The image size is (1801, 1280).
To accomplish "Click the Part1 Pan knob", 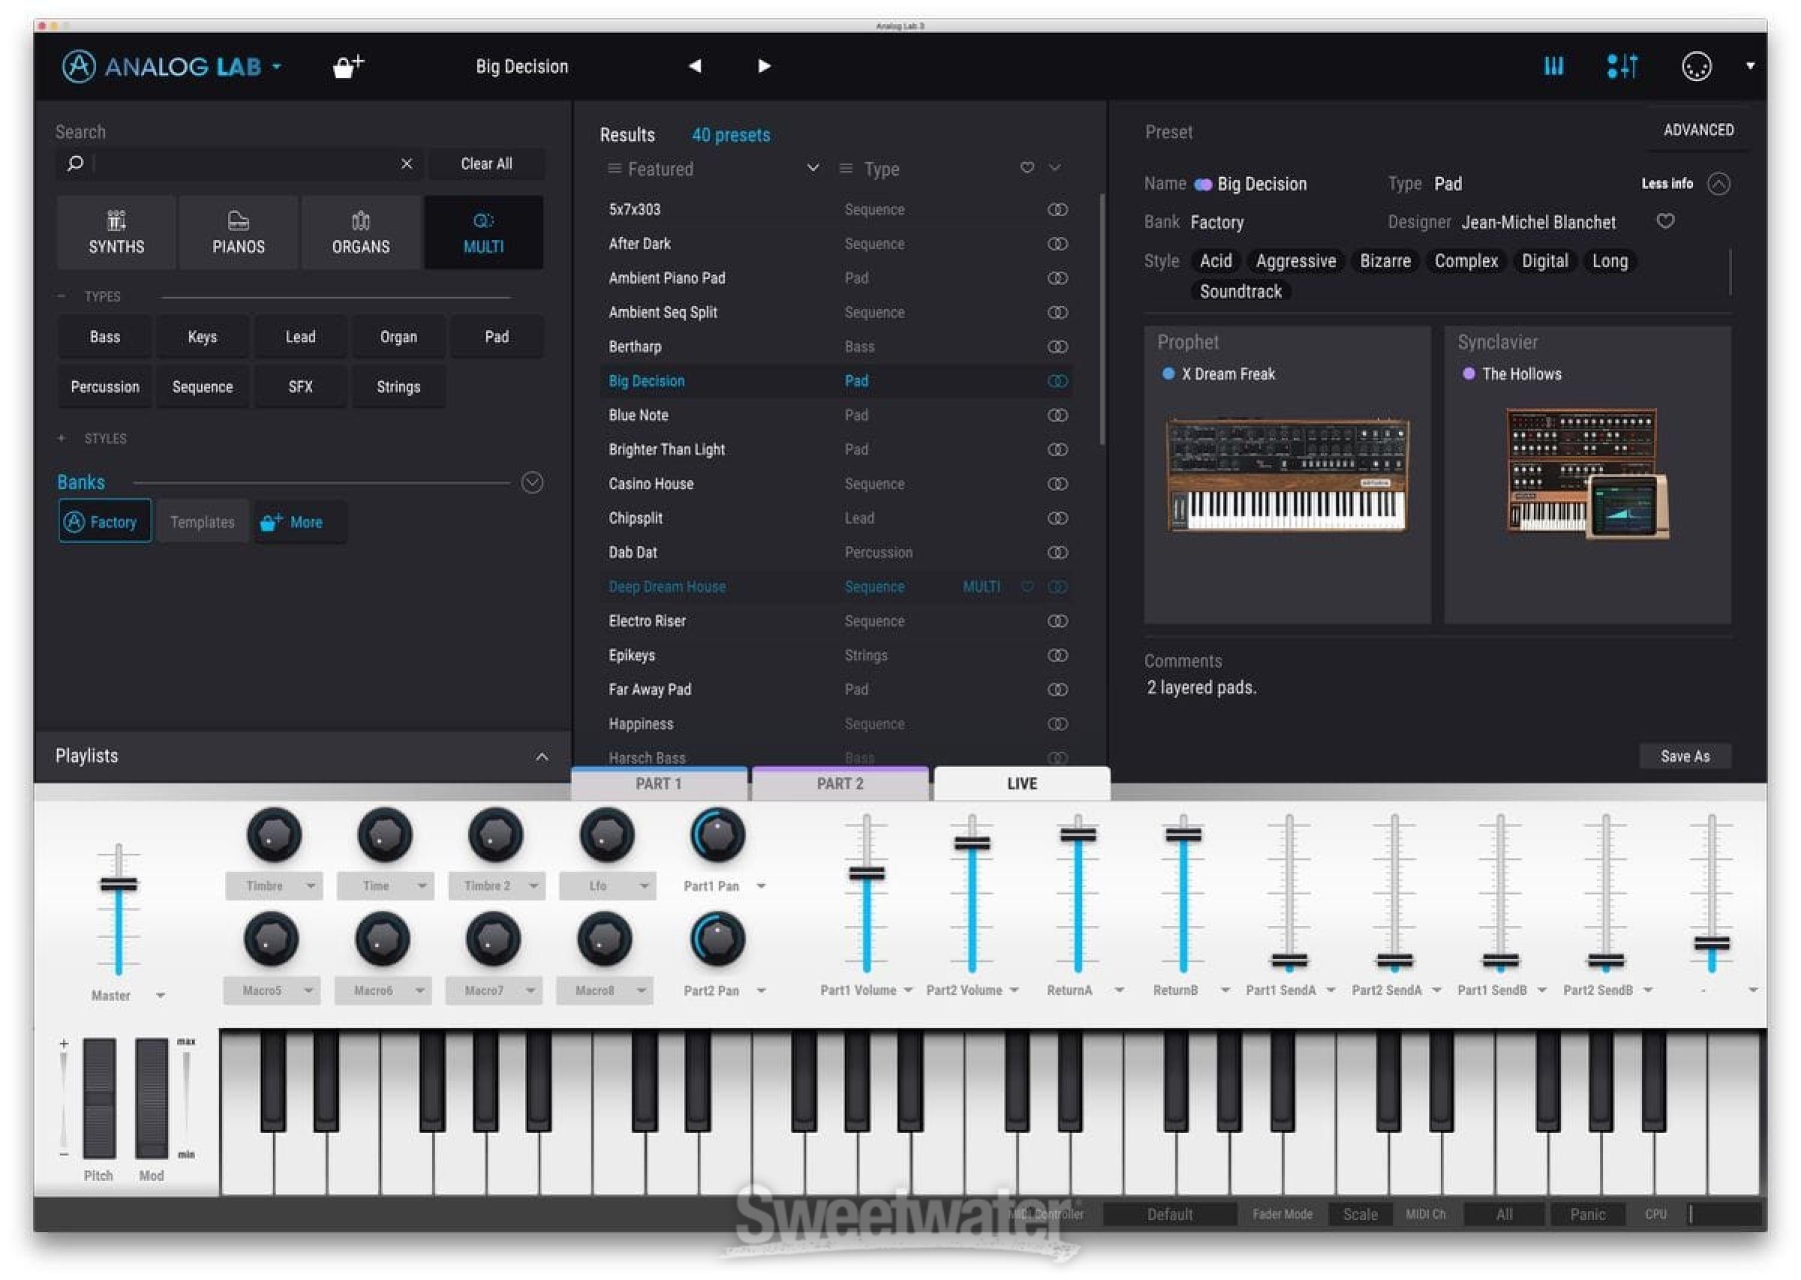I will [x=717, y=835].
